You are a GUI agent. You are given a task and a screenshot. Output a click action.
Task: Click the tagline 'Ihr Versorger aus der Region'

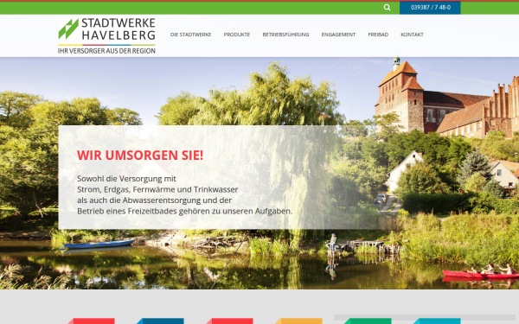tap(106, 51)
